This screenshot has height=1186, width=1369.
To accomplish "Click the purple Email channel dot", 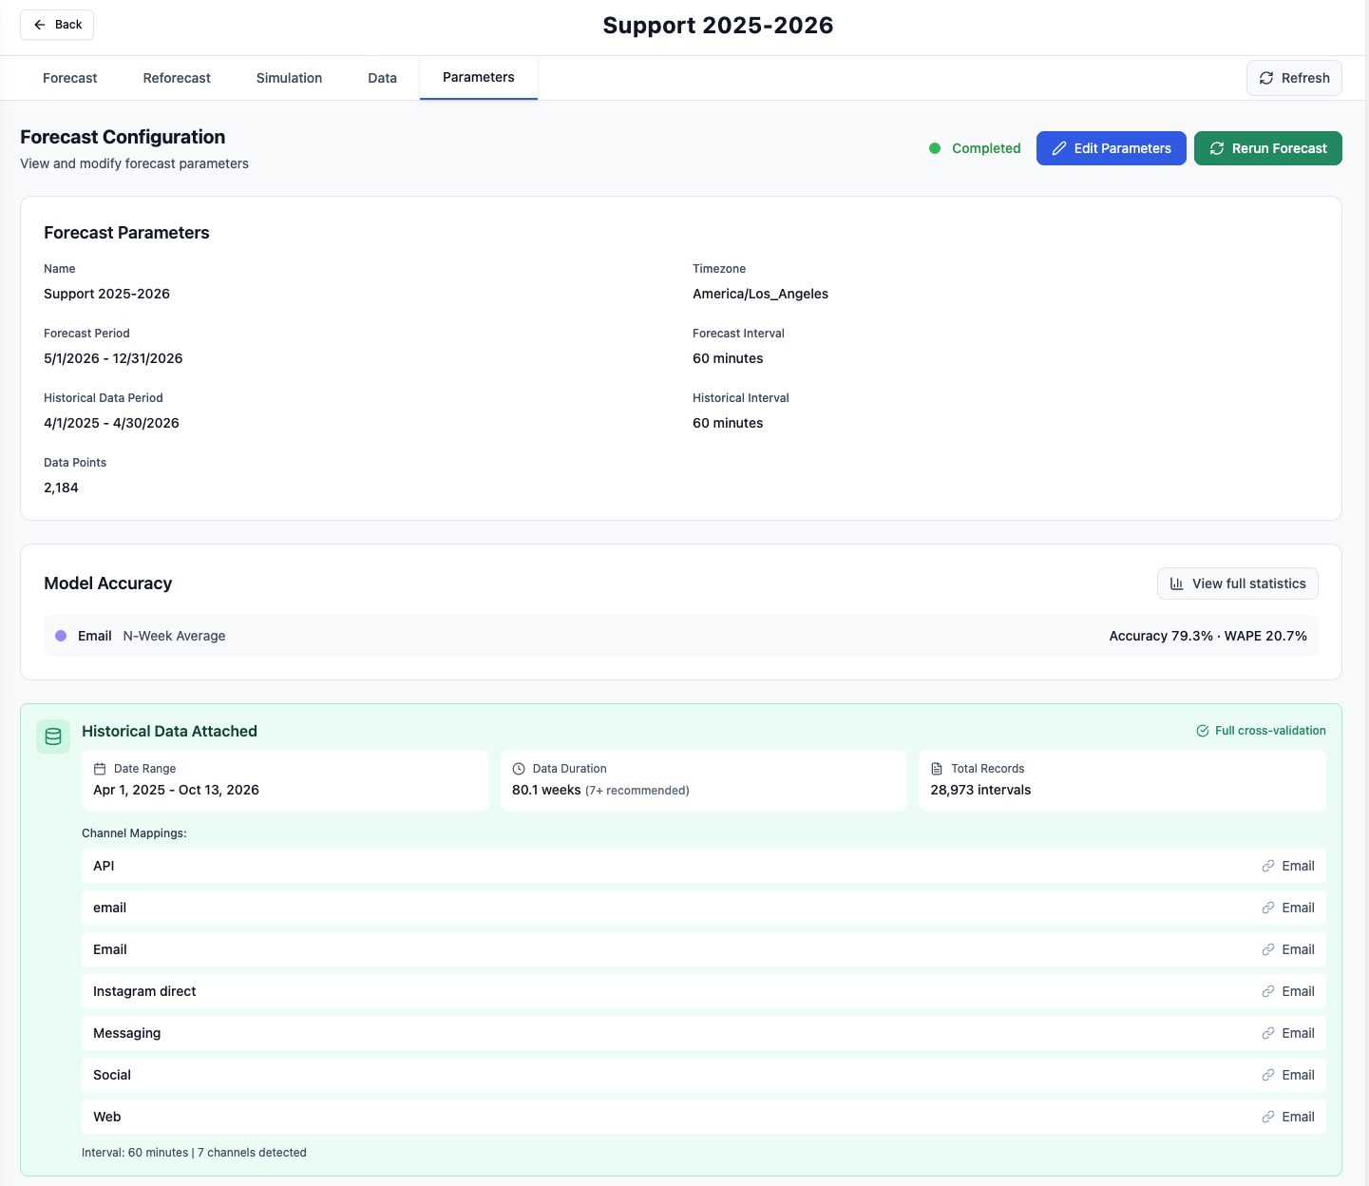I will coord(61,636).
